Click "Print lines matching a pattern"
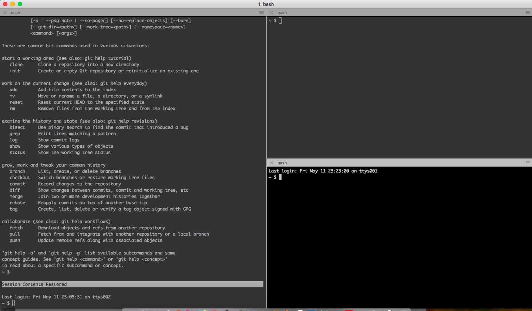Viewport: 532px width, 311px height. (77, 134)
